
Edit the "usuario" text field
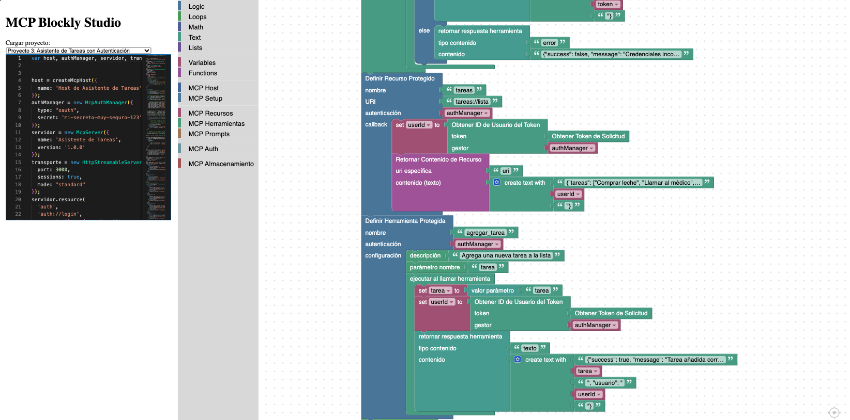605,383
